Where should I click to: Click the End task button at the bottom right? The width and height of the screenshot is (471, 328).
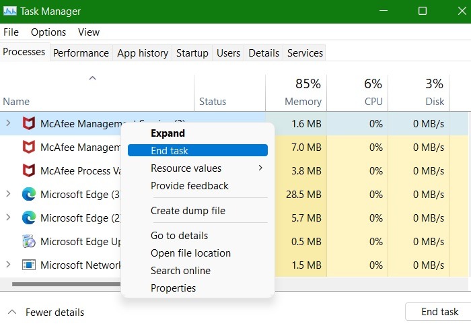[439, 312]
